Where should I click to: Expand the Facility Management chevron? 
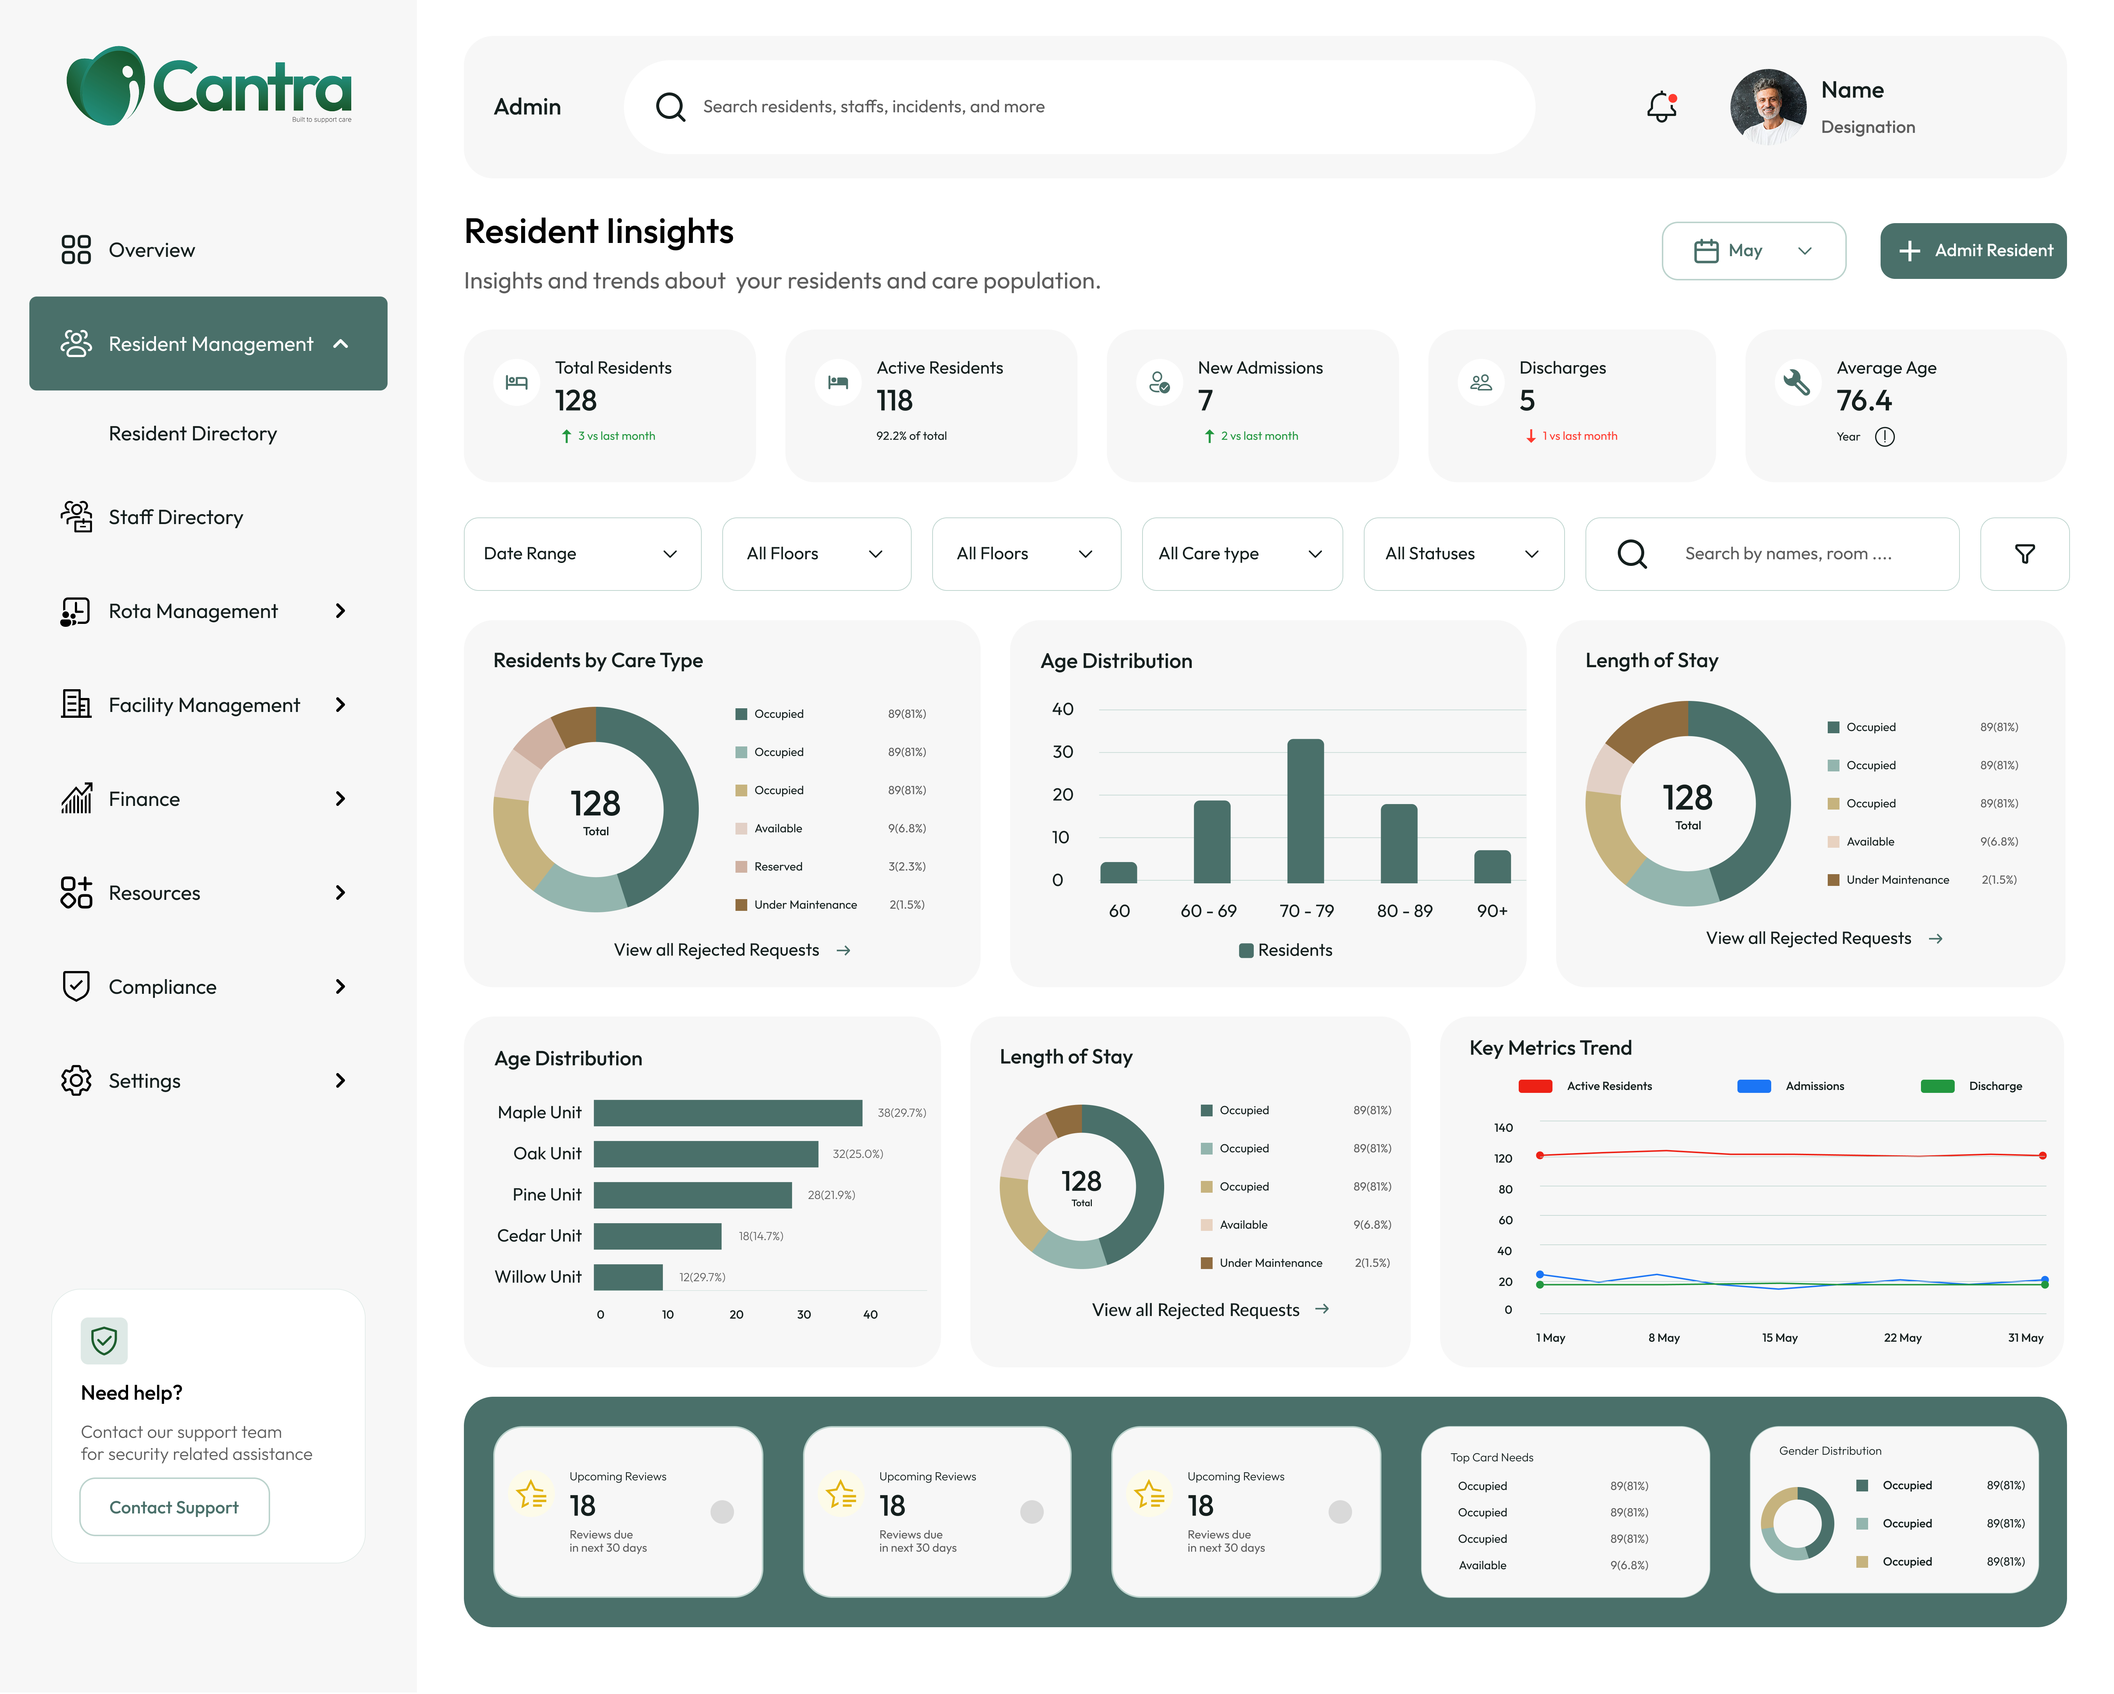340,705
